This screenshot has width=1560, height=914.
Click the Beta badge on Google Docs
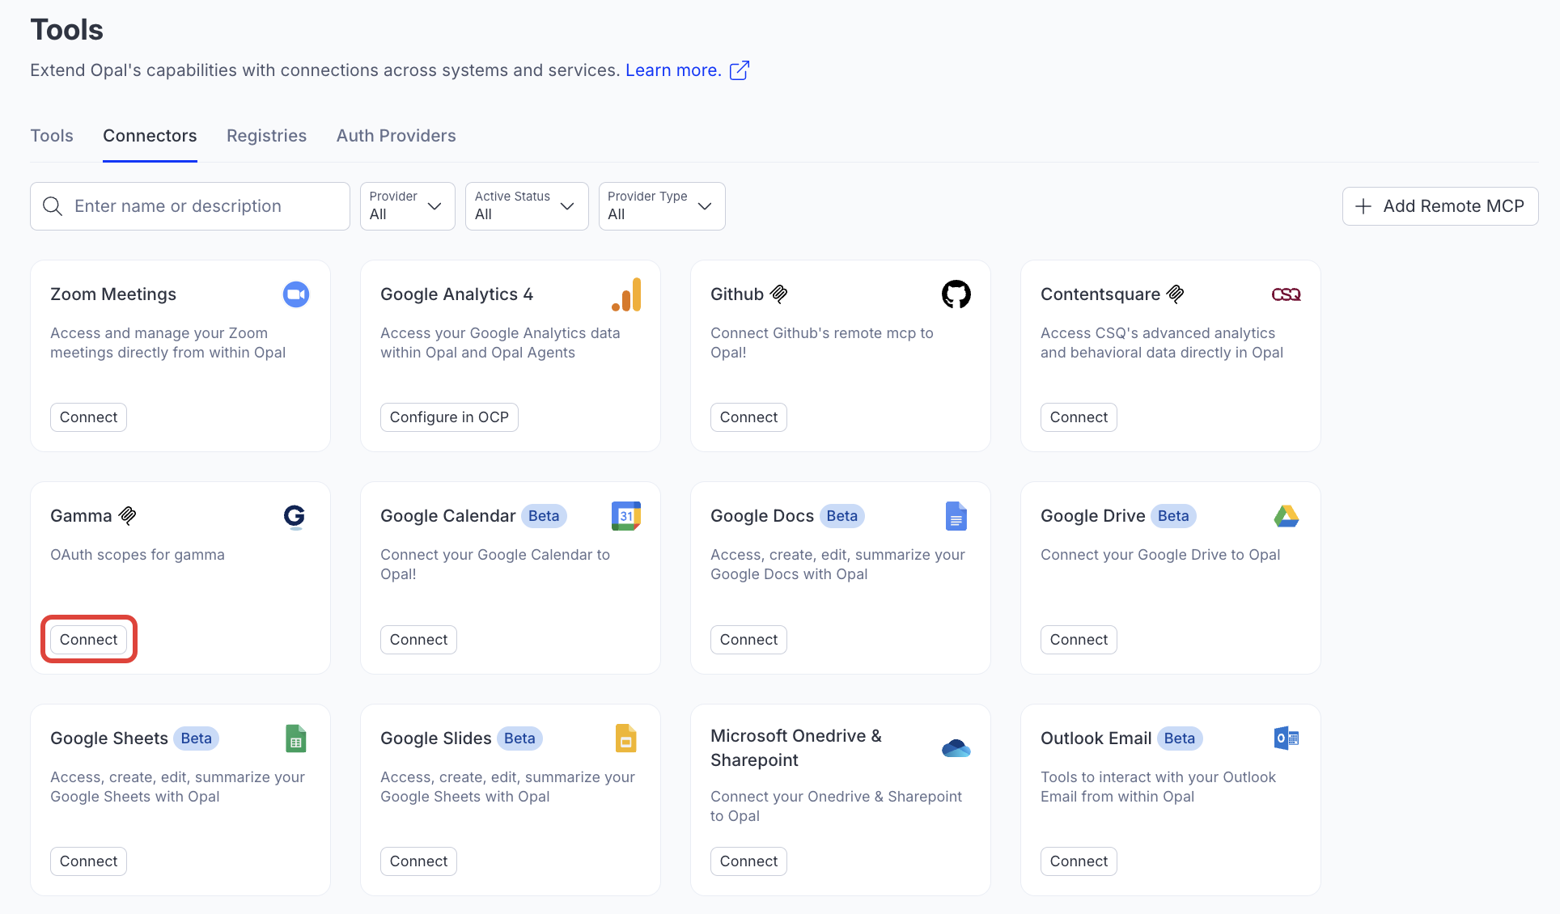point(842,516)
